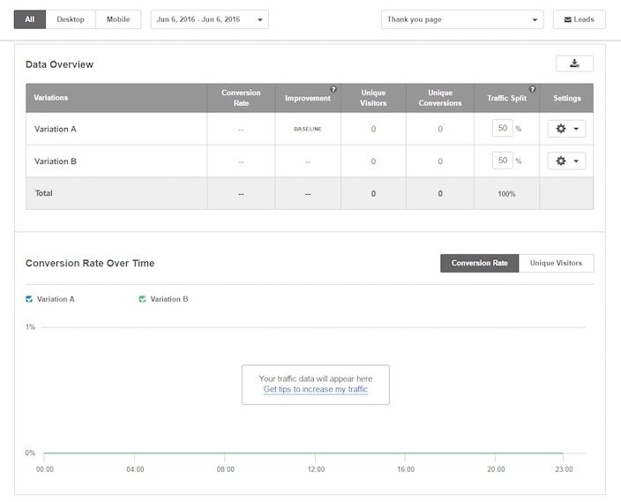Follow the Get tips to increase traffic link
This screenshot has width=621, height=502.
click(x=315, y=389)
